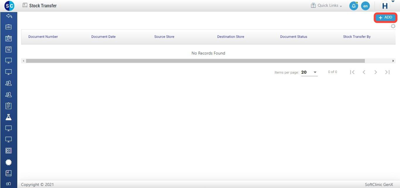Click the SC logo at the top left
Screen dimensions: 400x188
tap(9, 6)
